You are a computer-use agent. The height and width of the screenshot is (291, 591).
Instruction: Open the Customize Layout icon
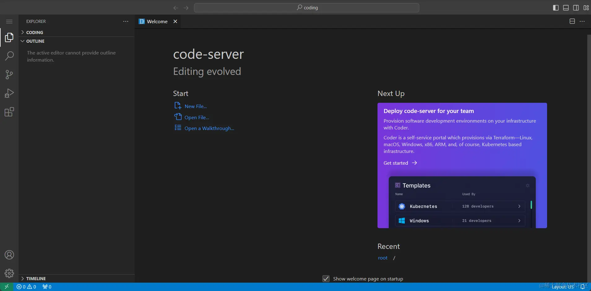[586, 8]
